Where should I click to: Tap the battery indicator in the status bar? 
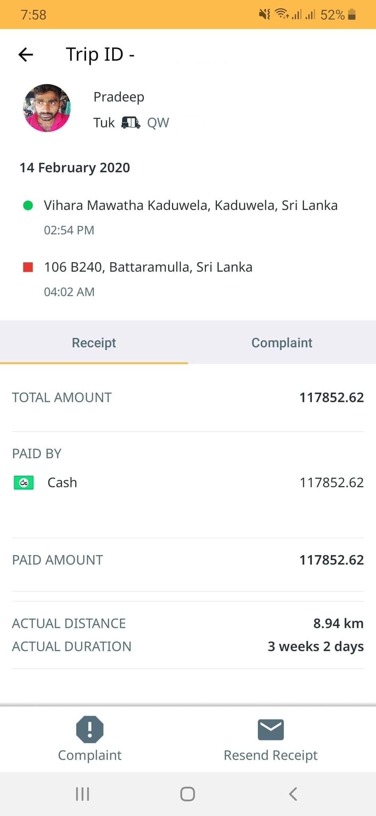(x=351, y=15)
